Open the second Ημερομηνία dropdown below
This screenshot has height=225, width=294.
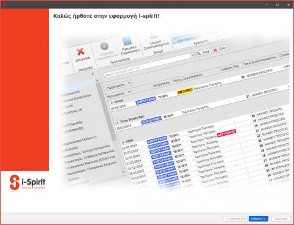(129, 92)
